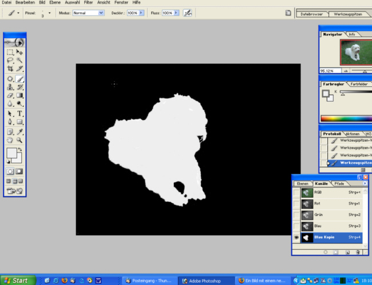Choose the Zoom magnifier tool
This screenshot has height=285, width=372.
tap(20, 140)
